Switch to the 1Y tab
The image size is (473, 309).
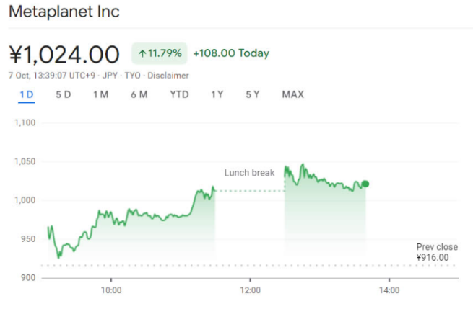217,94
